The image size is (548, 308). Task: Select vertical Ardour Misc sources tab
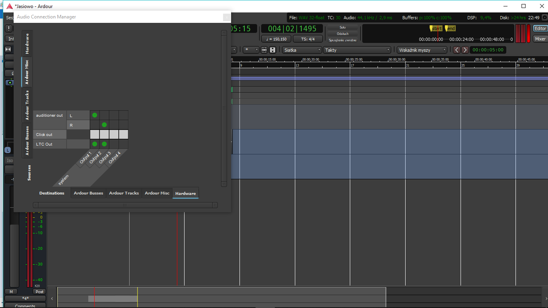pos(27,72)
